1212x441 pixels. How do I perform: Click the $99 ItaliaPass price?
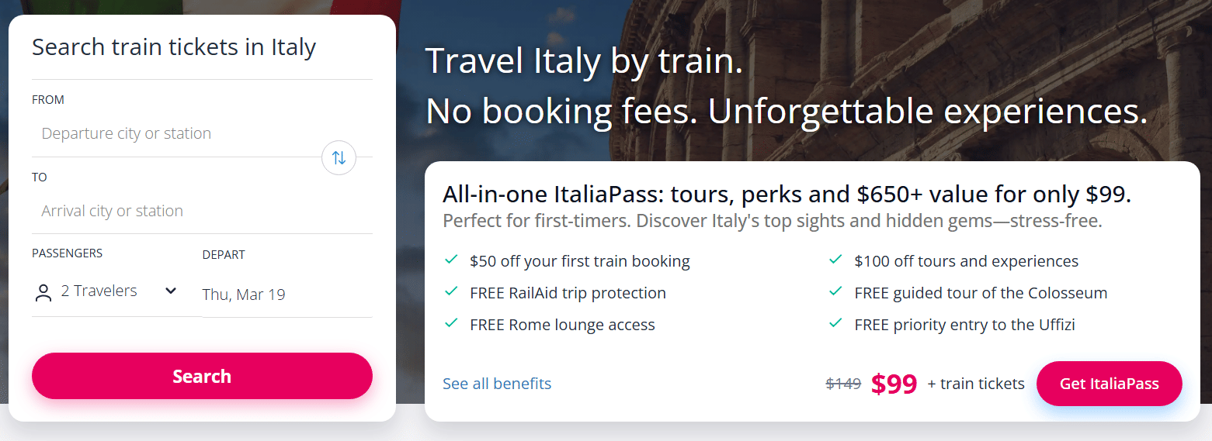click(x=894, y=384)
